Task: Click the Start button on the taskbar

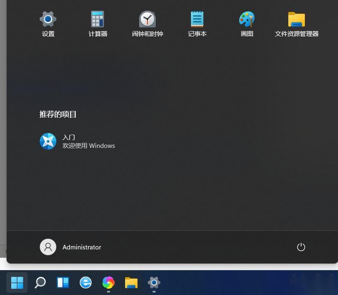Action: coord(17,283)
